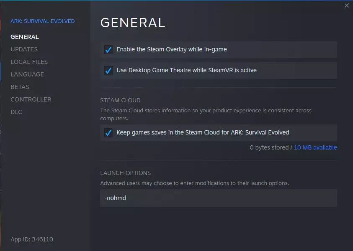Viewport: 353px width, 251px height.
Task: Focus the launch options text field
Action: [x=218, y=198]
